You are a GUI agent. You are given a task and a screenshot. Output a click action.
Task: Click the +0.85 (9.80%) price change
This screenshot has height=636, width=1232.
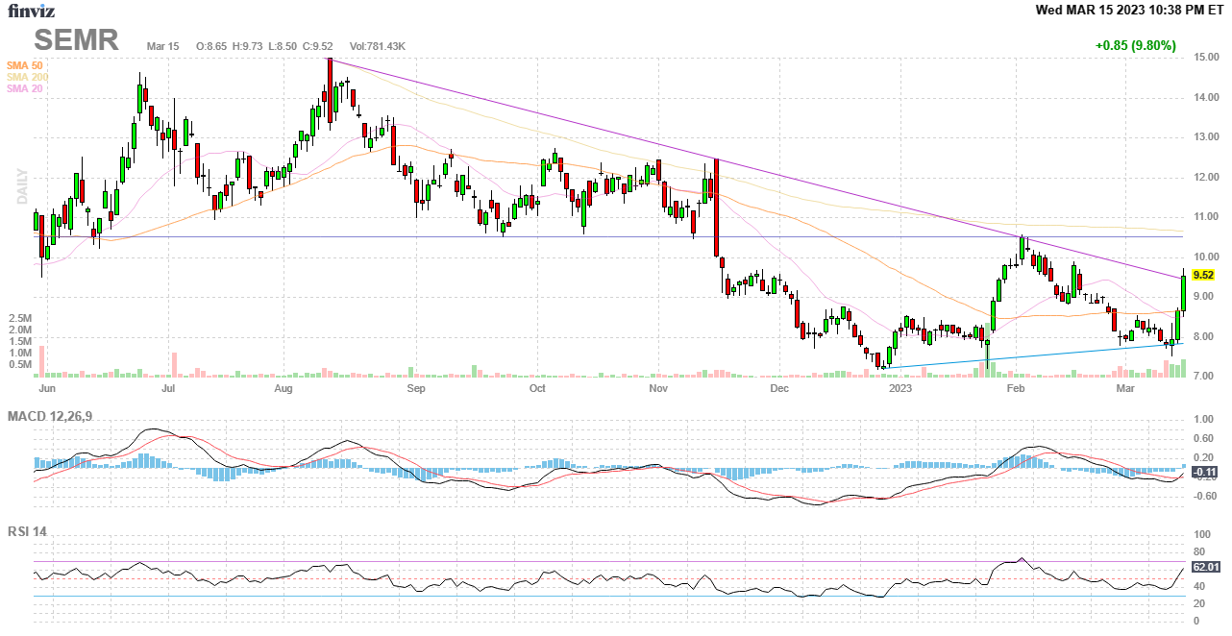pyautogui.click(x=1135, y=45)
